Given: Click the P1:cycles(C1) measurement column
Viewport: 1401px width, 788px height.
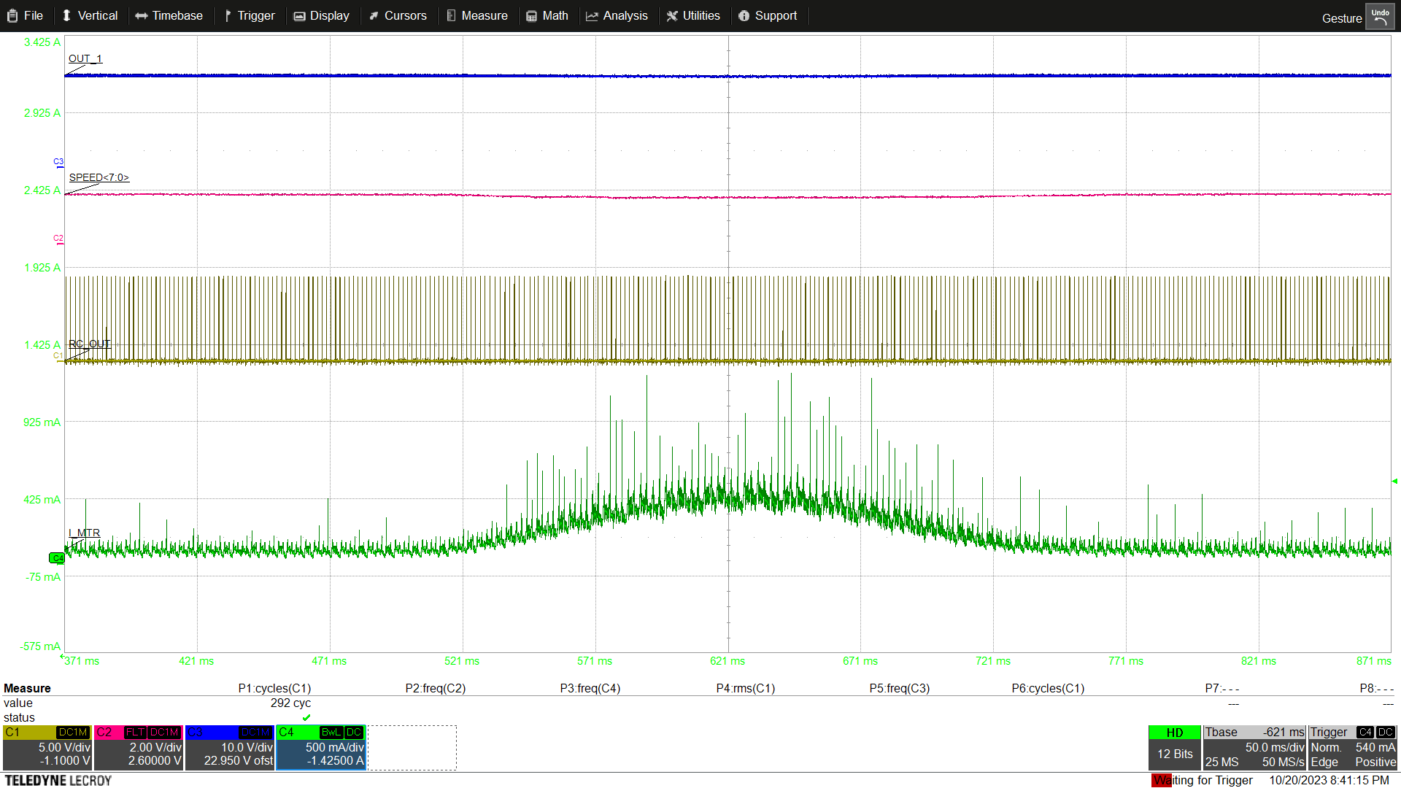Looking at the screenshot, I should [x=275, y=688].
